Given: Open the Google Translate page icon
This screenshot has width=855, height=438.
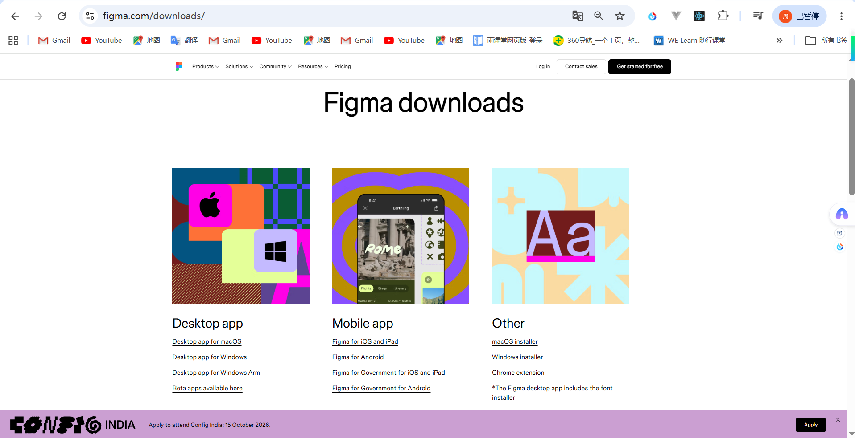Looking at the screenshot, I should click(x=578, y=16).
